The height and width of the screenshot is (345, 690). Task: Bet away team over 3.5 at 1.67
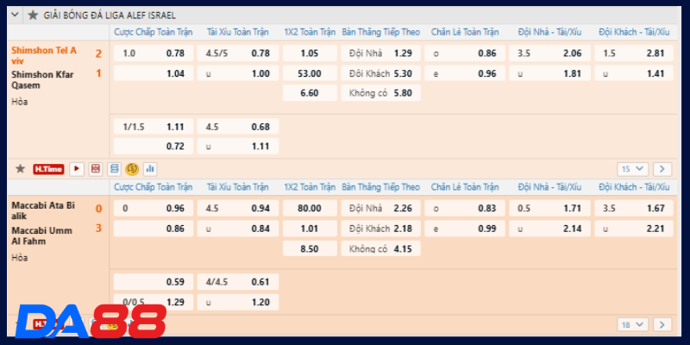click(x=634, y=208)
